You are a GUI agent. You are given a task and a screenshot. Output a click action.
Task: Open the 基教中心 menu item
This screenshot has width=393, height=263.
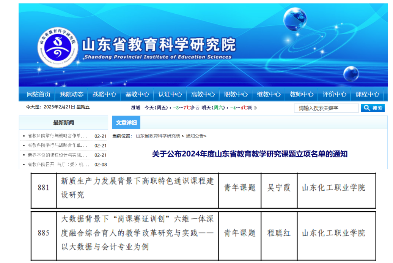click(x=137, y=94)
